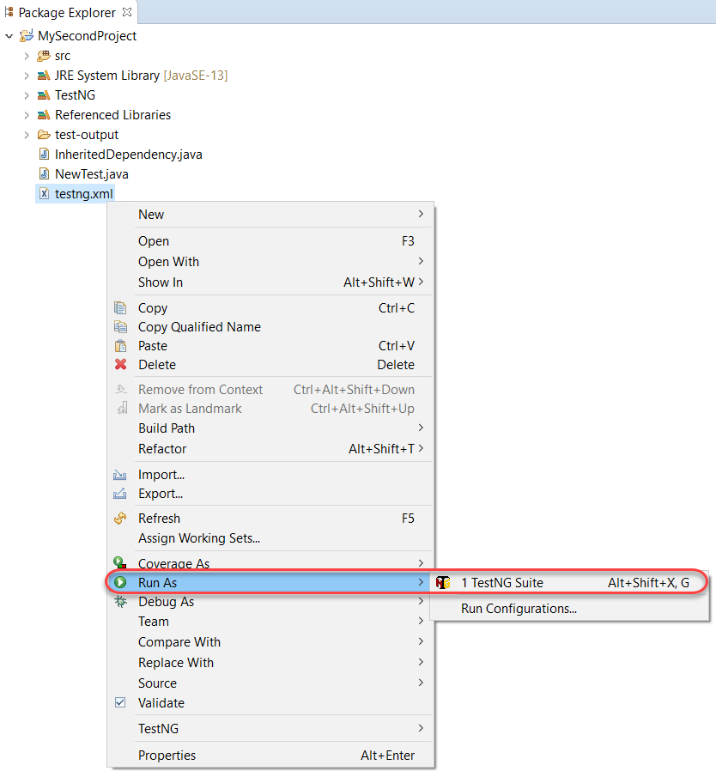Open the Open With submenu arrow

421,261
